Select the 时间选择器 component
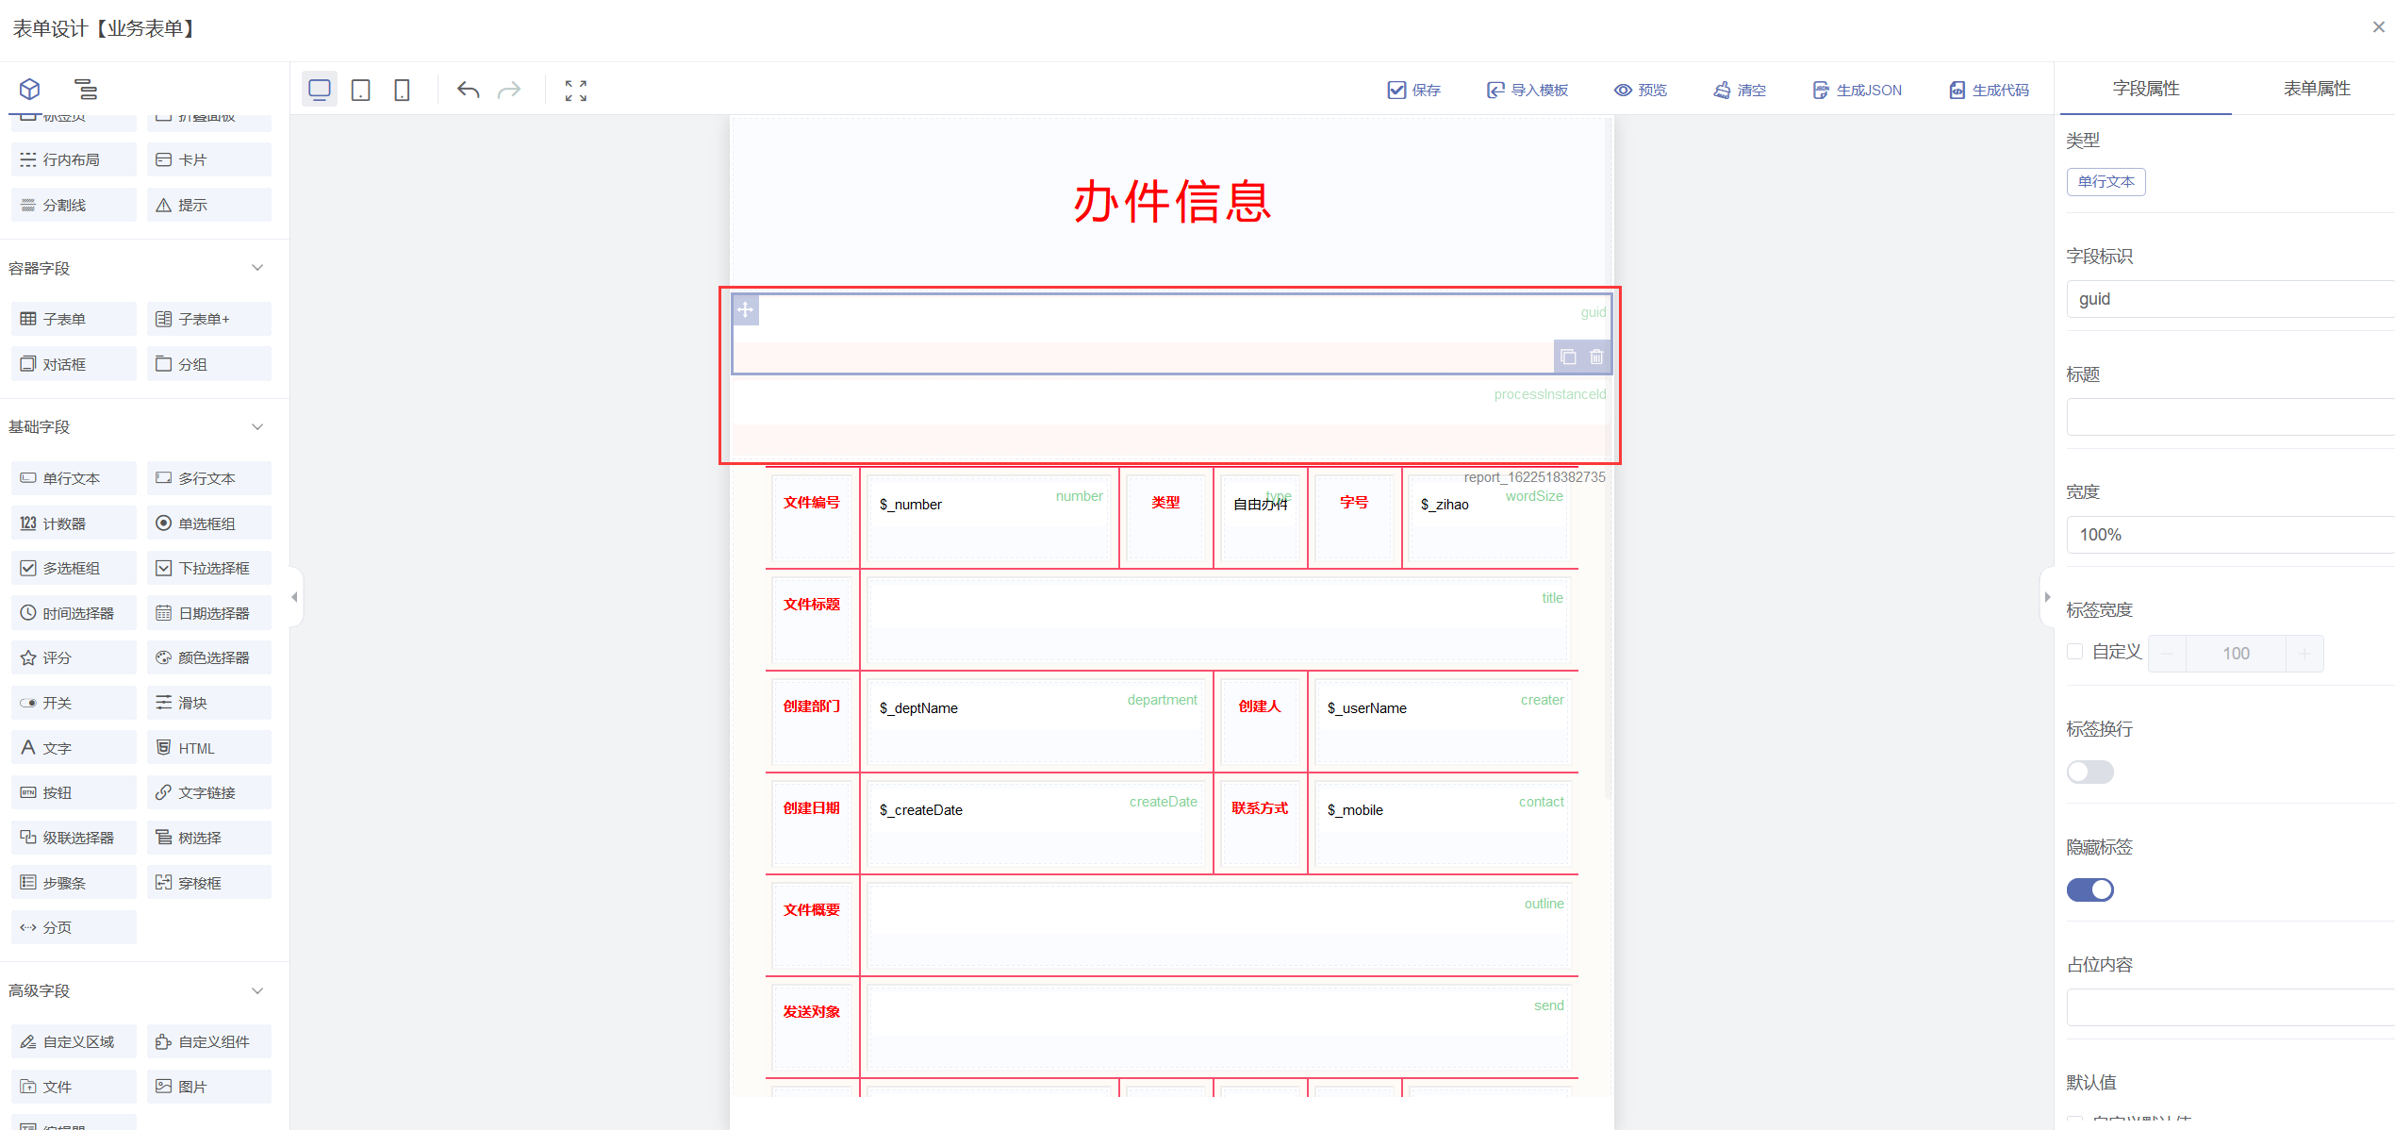 click(74, 613)
